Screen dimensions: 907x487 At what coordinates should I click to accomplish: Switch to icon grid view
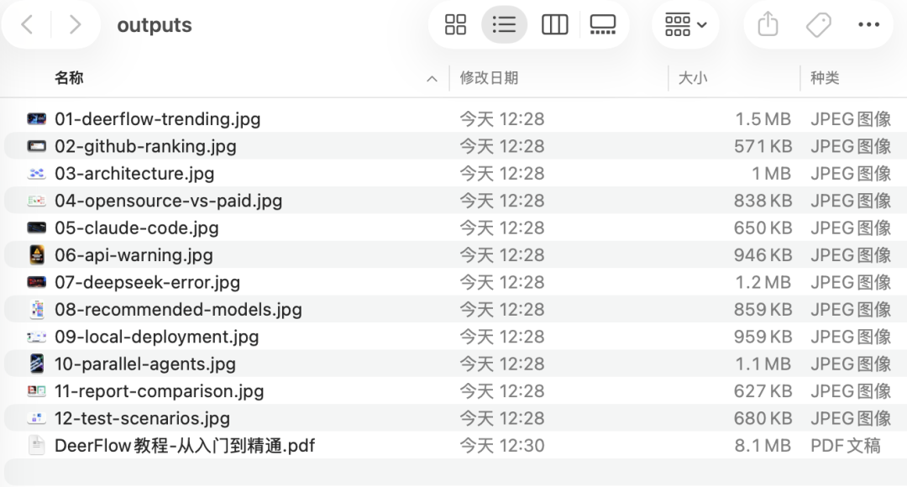point(455,25)
